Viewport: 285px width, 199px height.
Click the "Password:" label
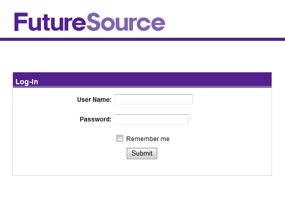(x=95, y=119)
